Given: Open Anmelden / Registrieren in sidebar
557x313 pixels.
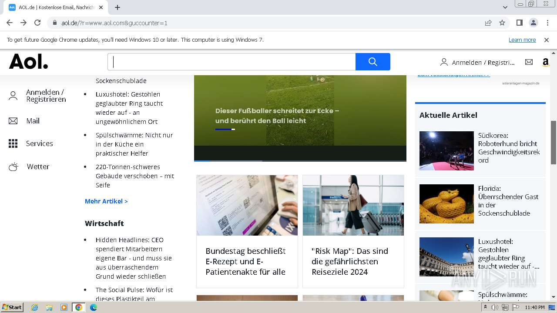Looking at the screenshot, I should (46, 96).
